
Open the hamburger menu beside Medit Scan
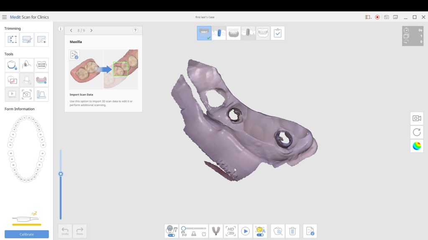click(x=5, y=17)
